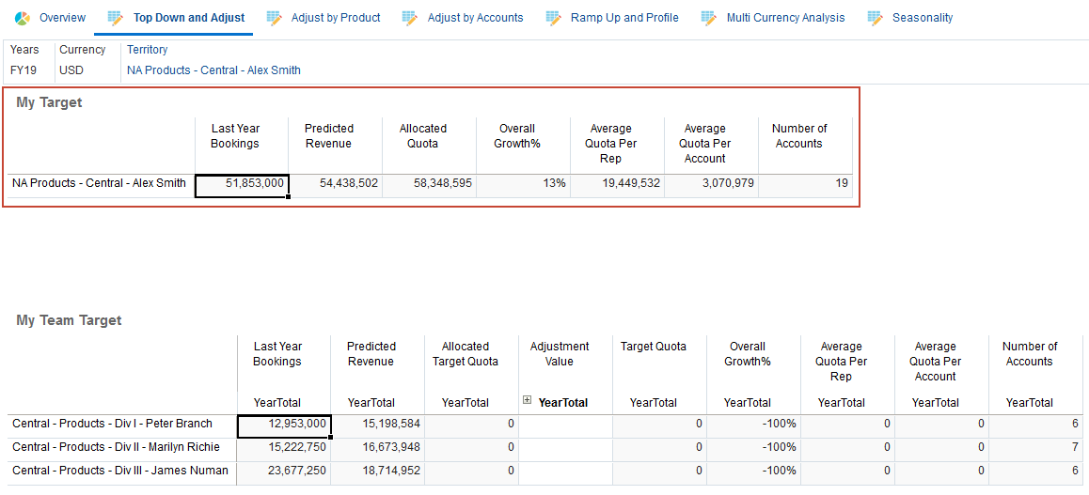The height and width of the screenshot is (495, 1089).
Task: Select the 51,853,000 Last Year Bookings cell
Action: click(242, 184)
